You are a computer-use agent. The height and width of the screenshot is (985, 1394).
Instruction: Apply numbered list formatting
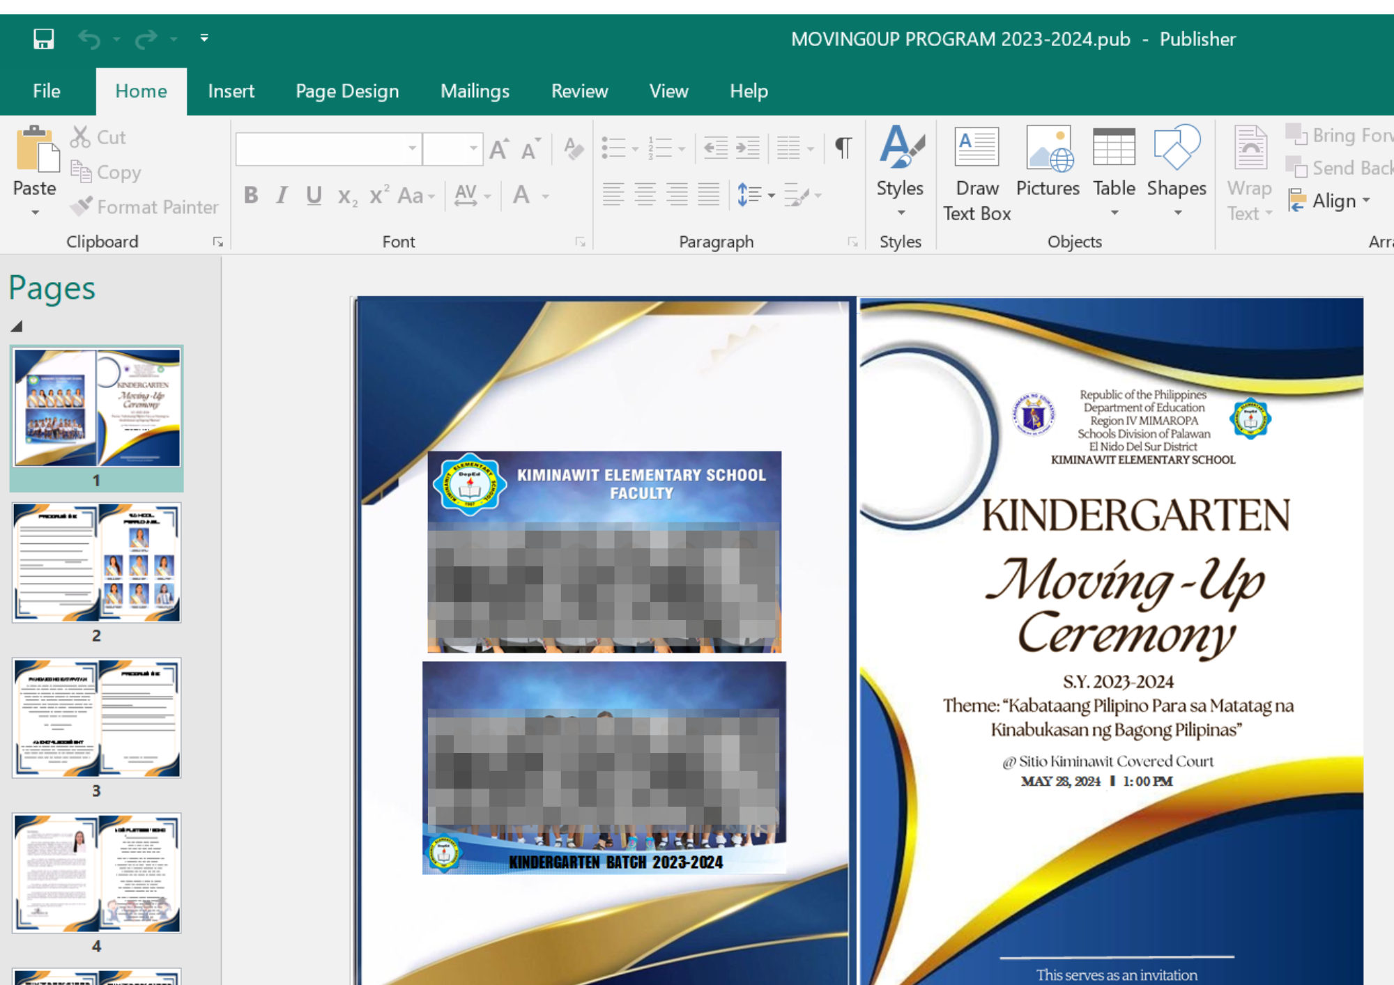click(660, 148)
